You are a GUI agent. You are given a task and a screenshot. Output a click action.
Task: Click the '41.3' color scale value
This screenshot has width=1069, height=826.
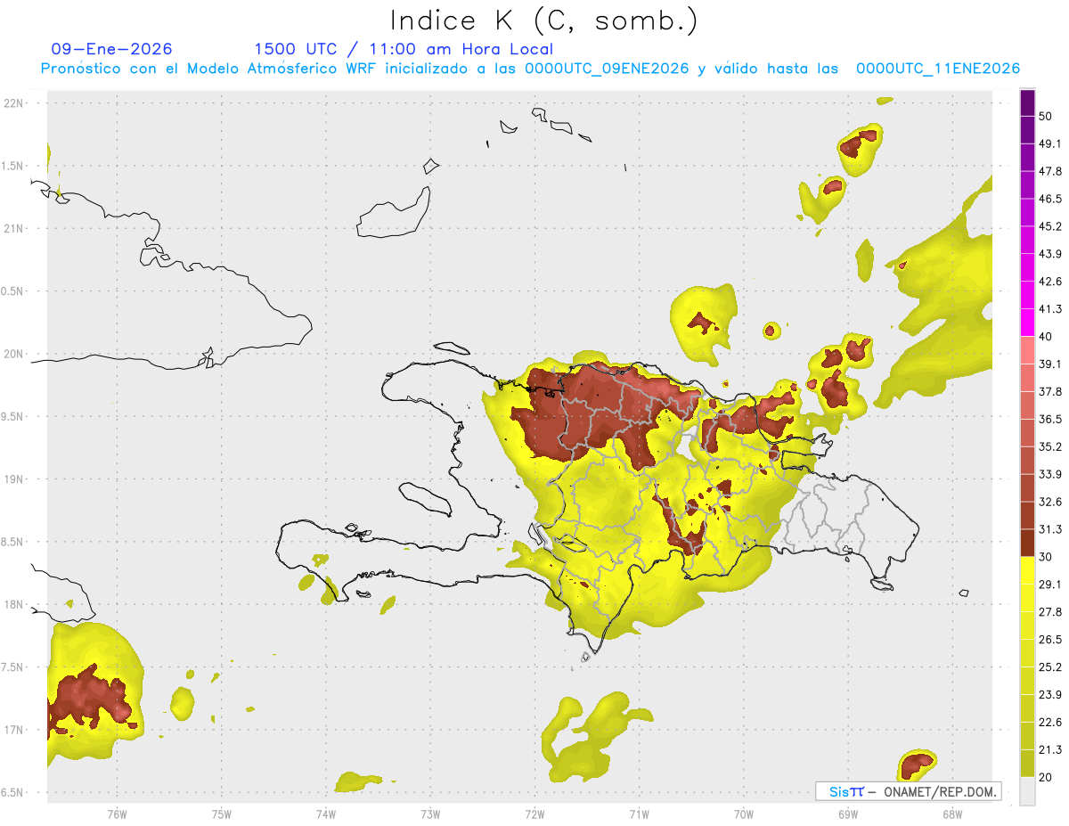pyautogui.click(x=1050, y=309)
